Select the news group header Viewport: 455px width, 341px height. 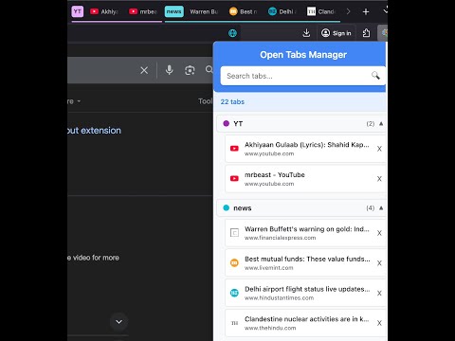(300, 208)
